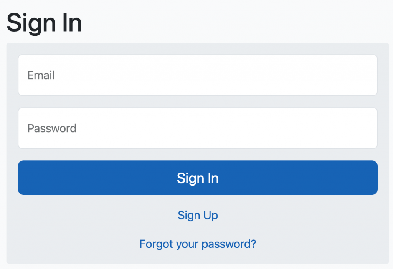Navigate to account registration via Sign Up
393x269 pixels.
pyautogui.click(x=197, y=215)
